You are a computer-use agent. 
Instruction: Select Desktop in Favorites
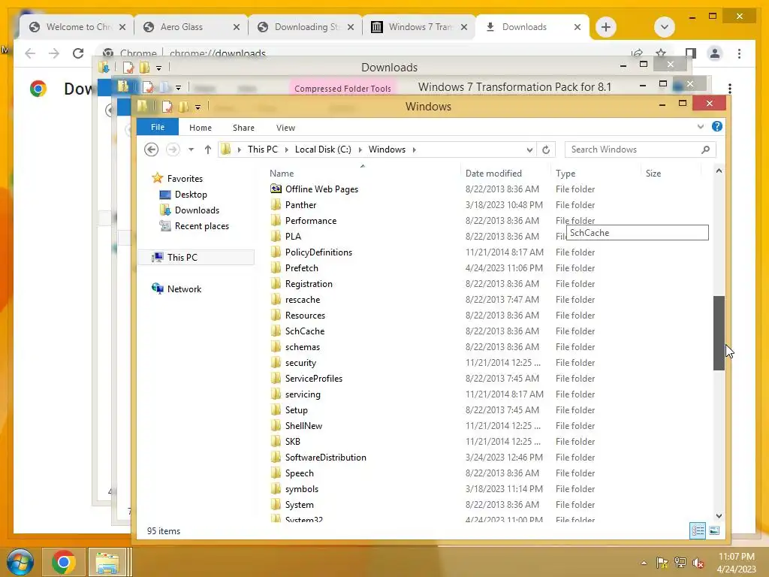190,195
